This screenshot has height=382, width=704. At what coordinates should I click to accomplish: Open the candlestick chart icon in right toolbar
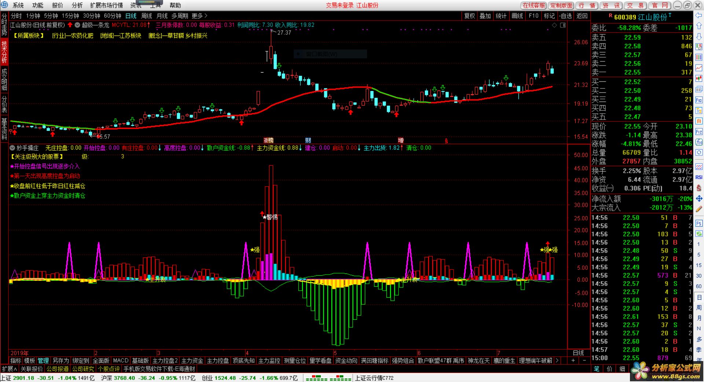click(699, 78)
